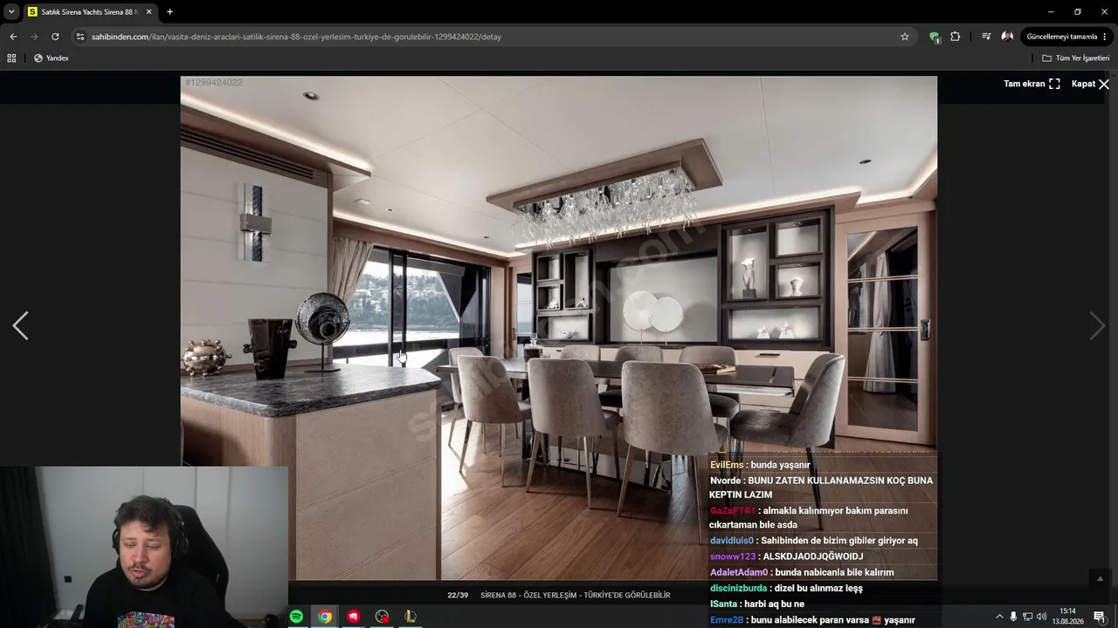Screen dimensions: 1118x628
Task: Click chat username EvilEms
Action: click(727, 465)
